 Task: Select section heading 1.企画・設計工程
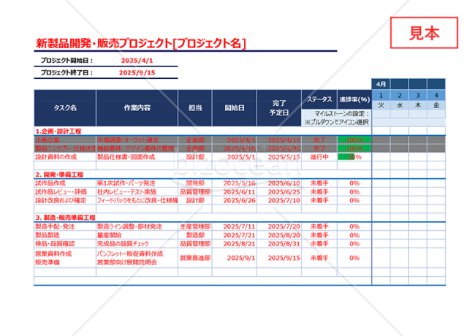point(58,131)
